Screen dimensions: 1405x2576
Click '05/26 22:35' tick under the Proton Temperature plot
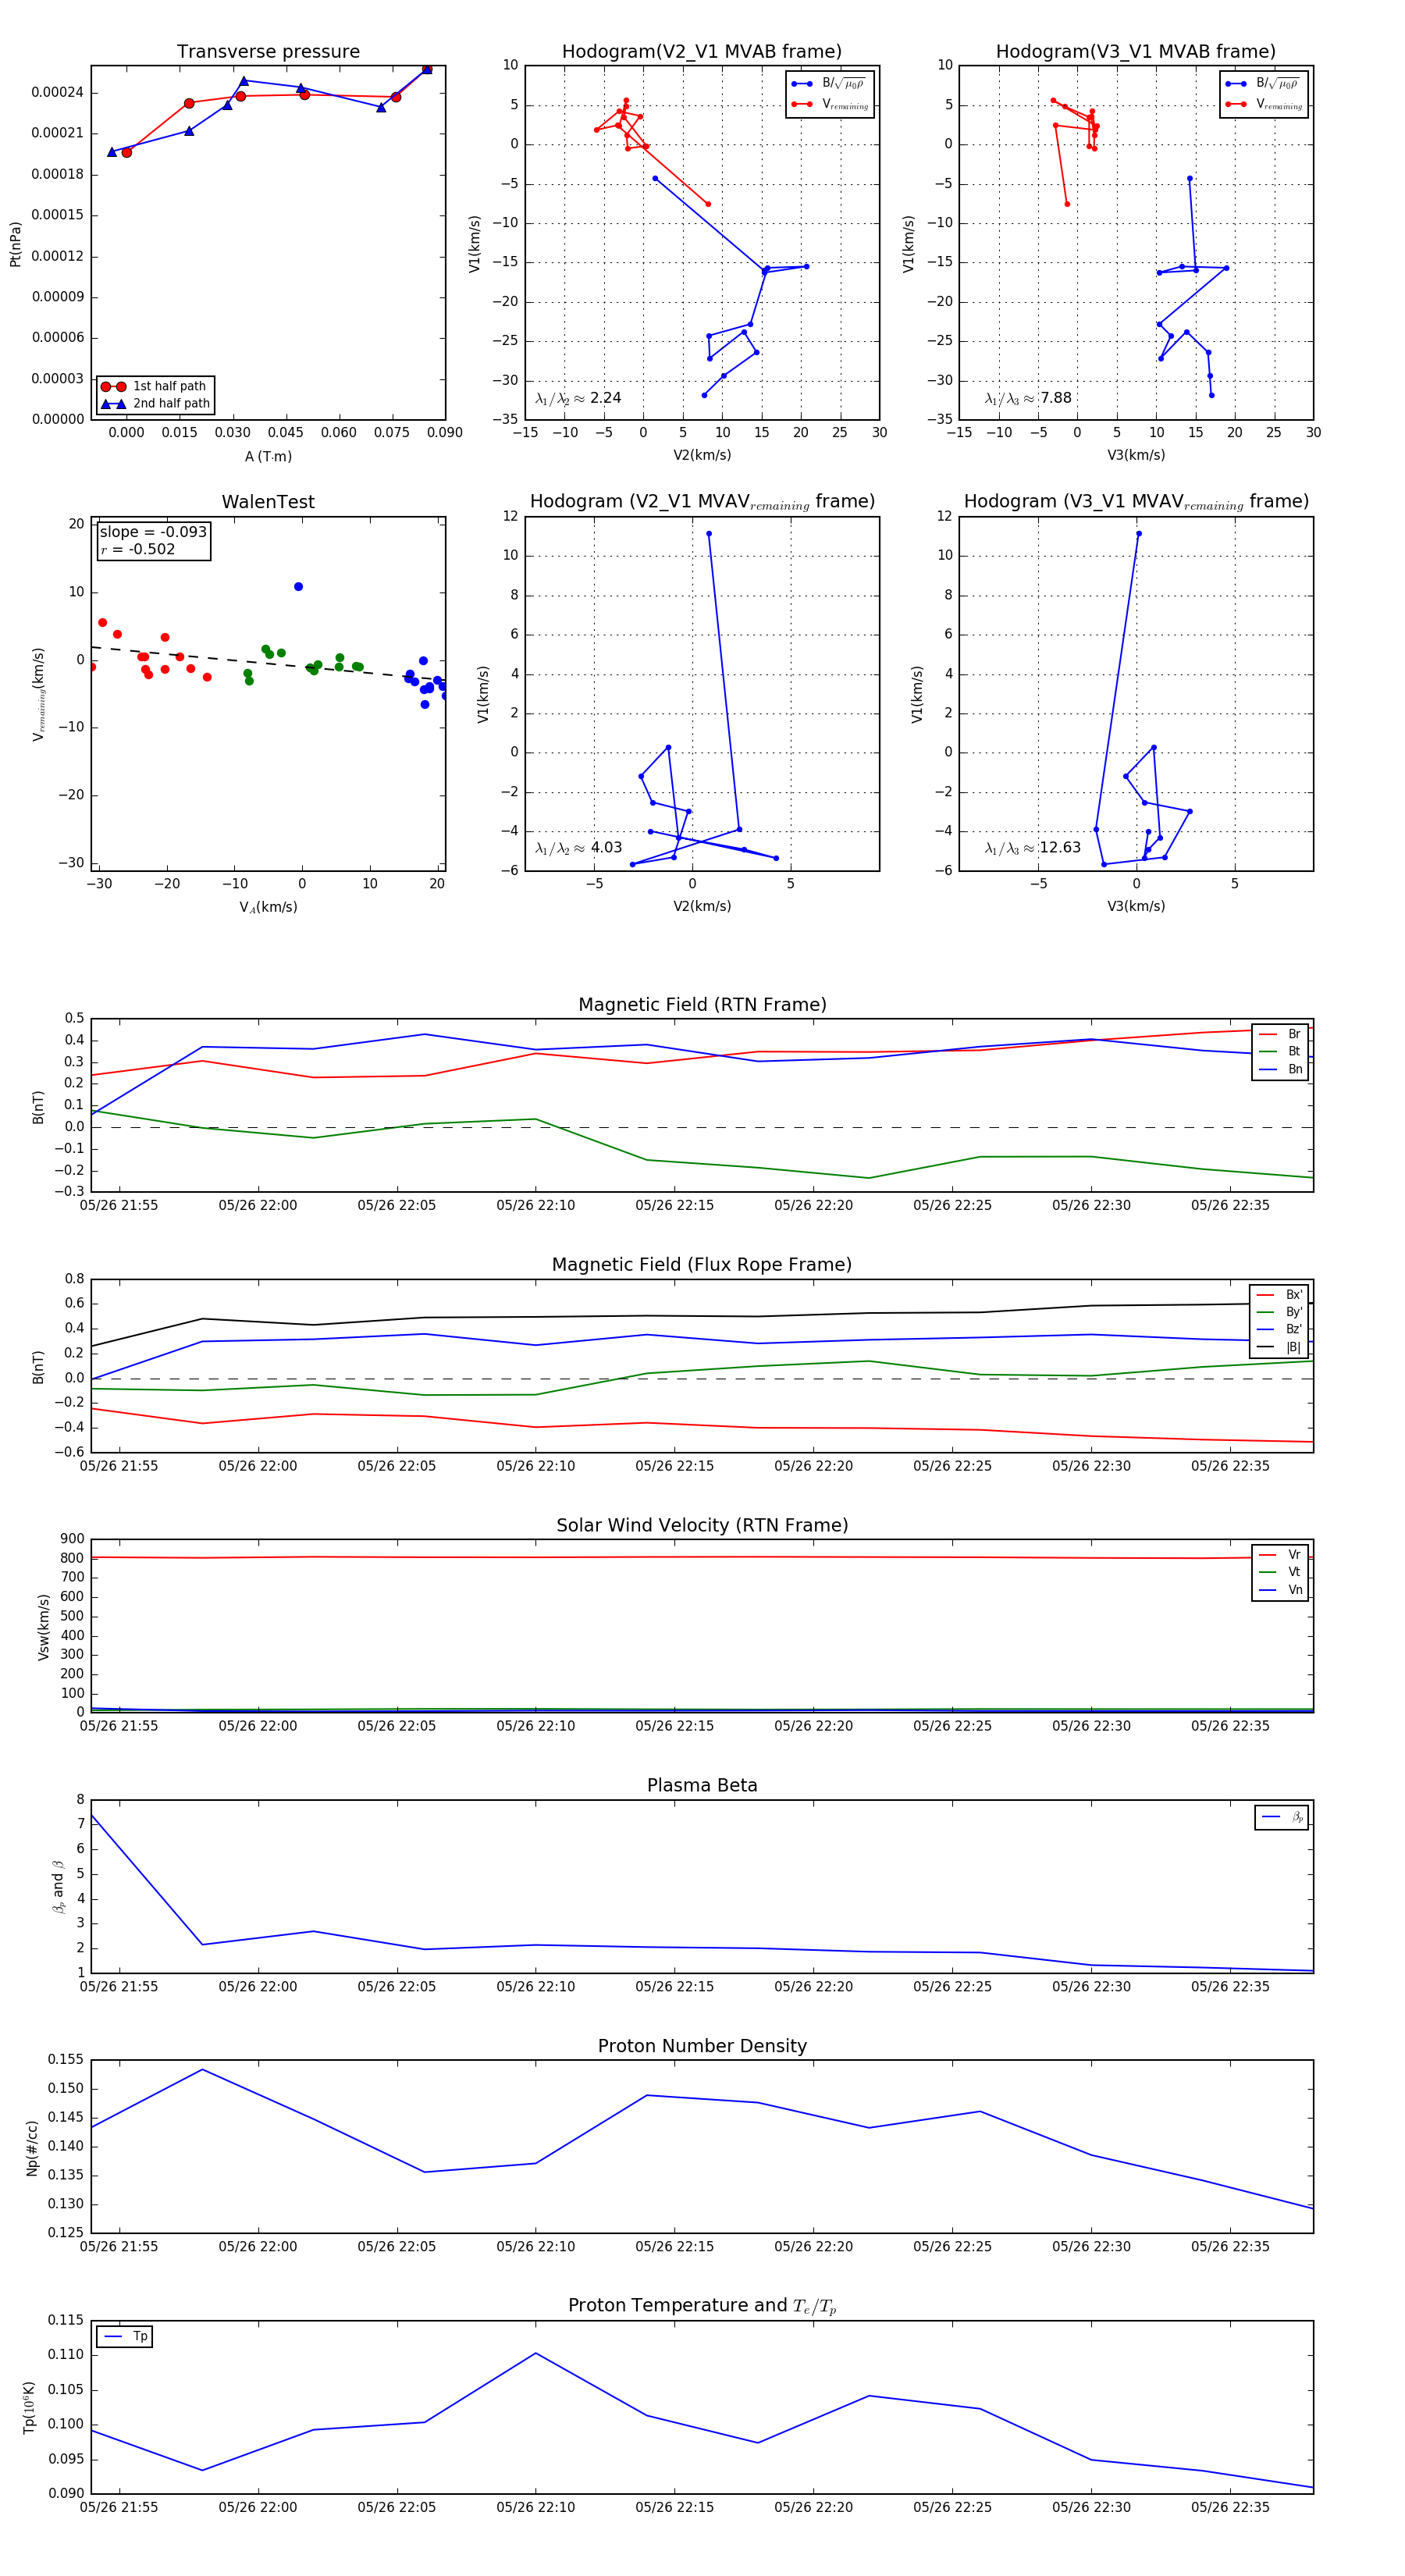(1230, 2508)
